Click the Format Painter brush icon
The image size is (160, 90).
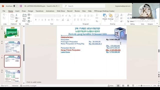pos(16,21)
